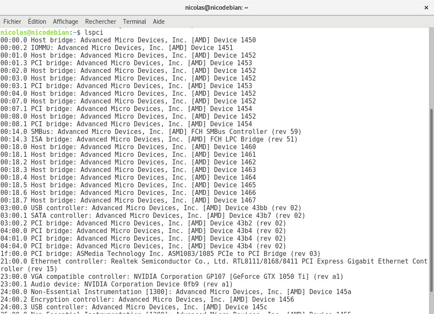Click the Device 145a Instrumentation line
434x314 pixels.
click(176, 292)
